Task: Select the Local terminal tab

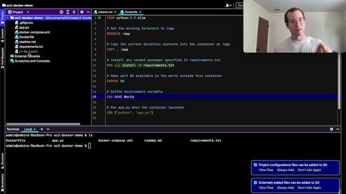Action: (28, 129)
